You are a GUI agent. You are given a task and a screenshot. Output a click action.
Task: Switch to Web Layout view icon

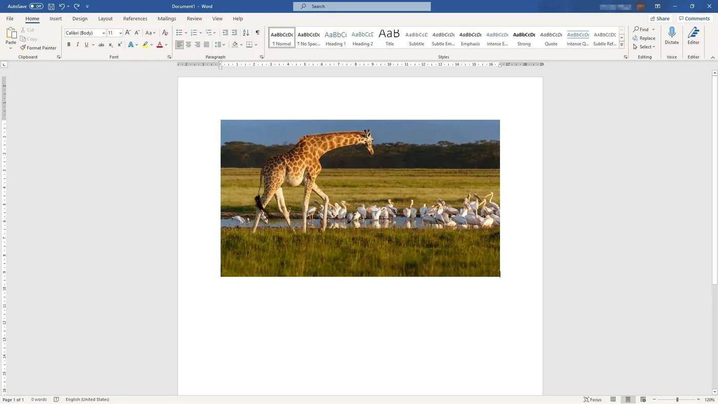(643, 399)
